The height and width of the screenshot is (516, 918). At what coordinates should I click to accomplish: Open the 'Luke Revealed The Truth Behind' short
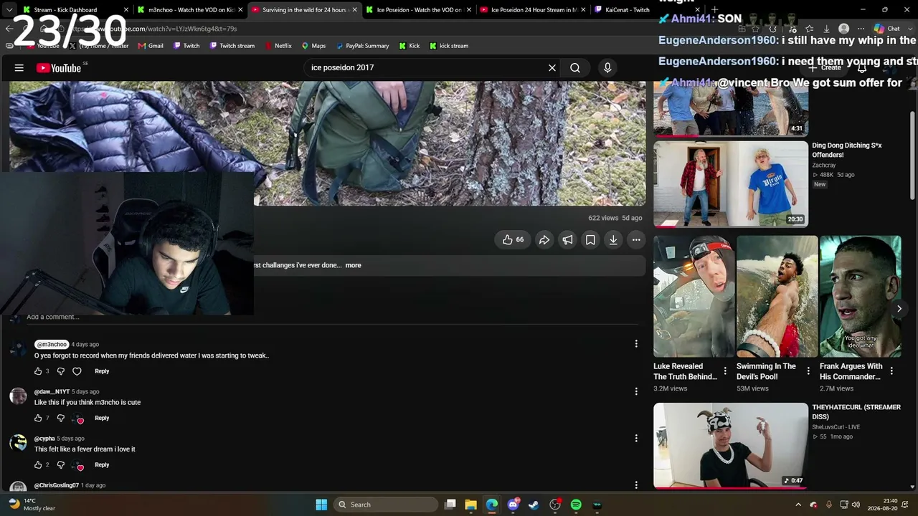pyautogui.click(x=694, y=297)
